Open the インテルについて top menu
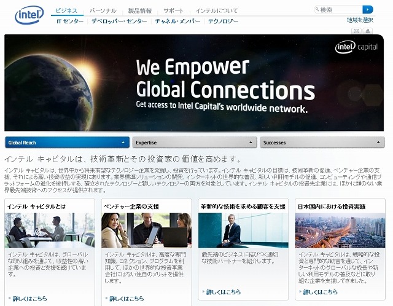 click(x=217, y=11)
